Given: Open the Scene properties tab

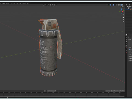Looking at the screenshot, I should click(x=126, y=46).
